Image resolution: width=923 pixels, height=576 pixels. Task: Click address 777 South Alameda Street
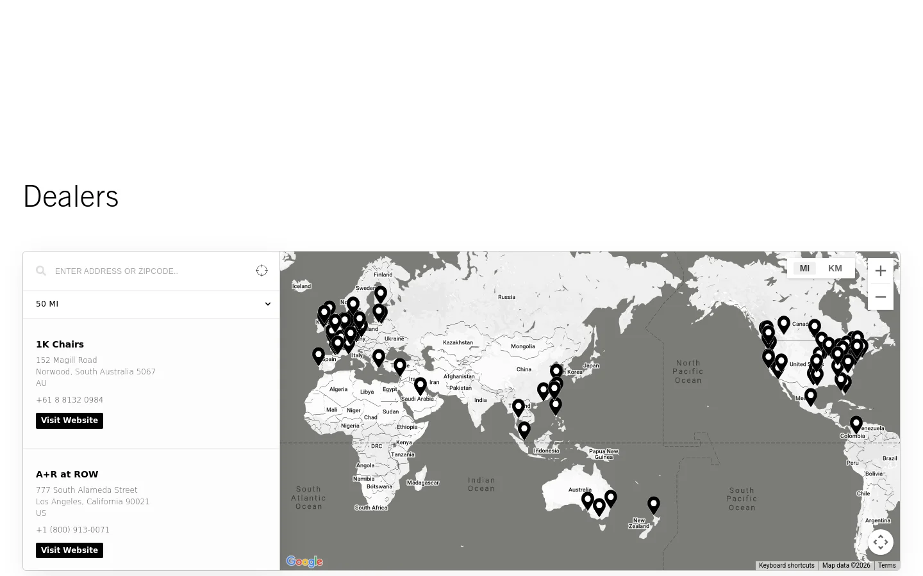87,490
